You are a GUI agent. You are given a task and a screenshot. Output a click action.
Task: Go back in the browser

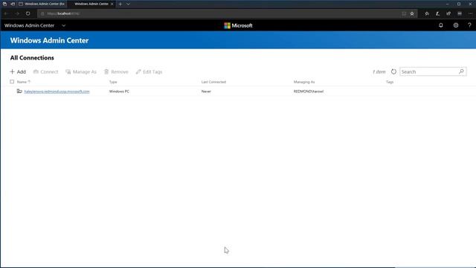point(6,13)
